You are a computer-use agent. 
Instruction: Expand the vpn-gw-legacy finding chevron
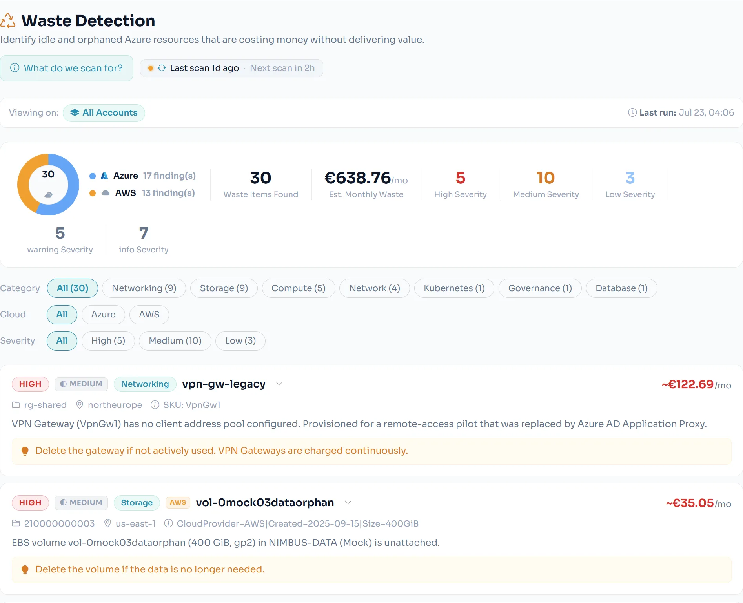pos(279,384)
